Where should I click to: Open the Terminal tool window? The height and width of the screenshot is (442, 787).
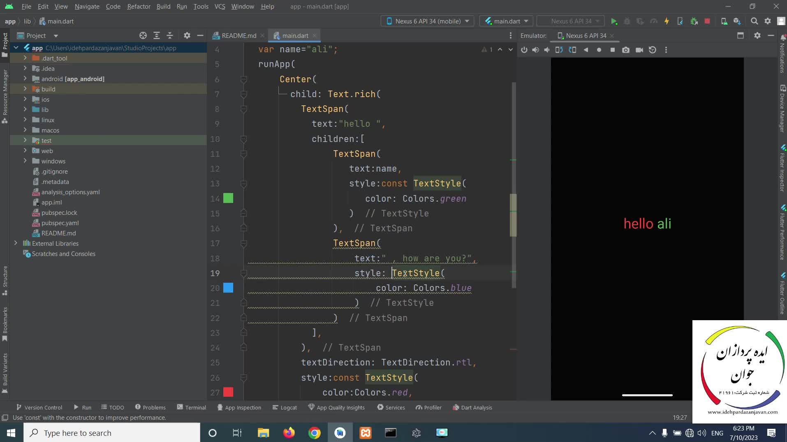[191, 407]
